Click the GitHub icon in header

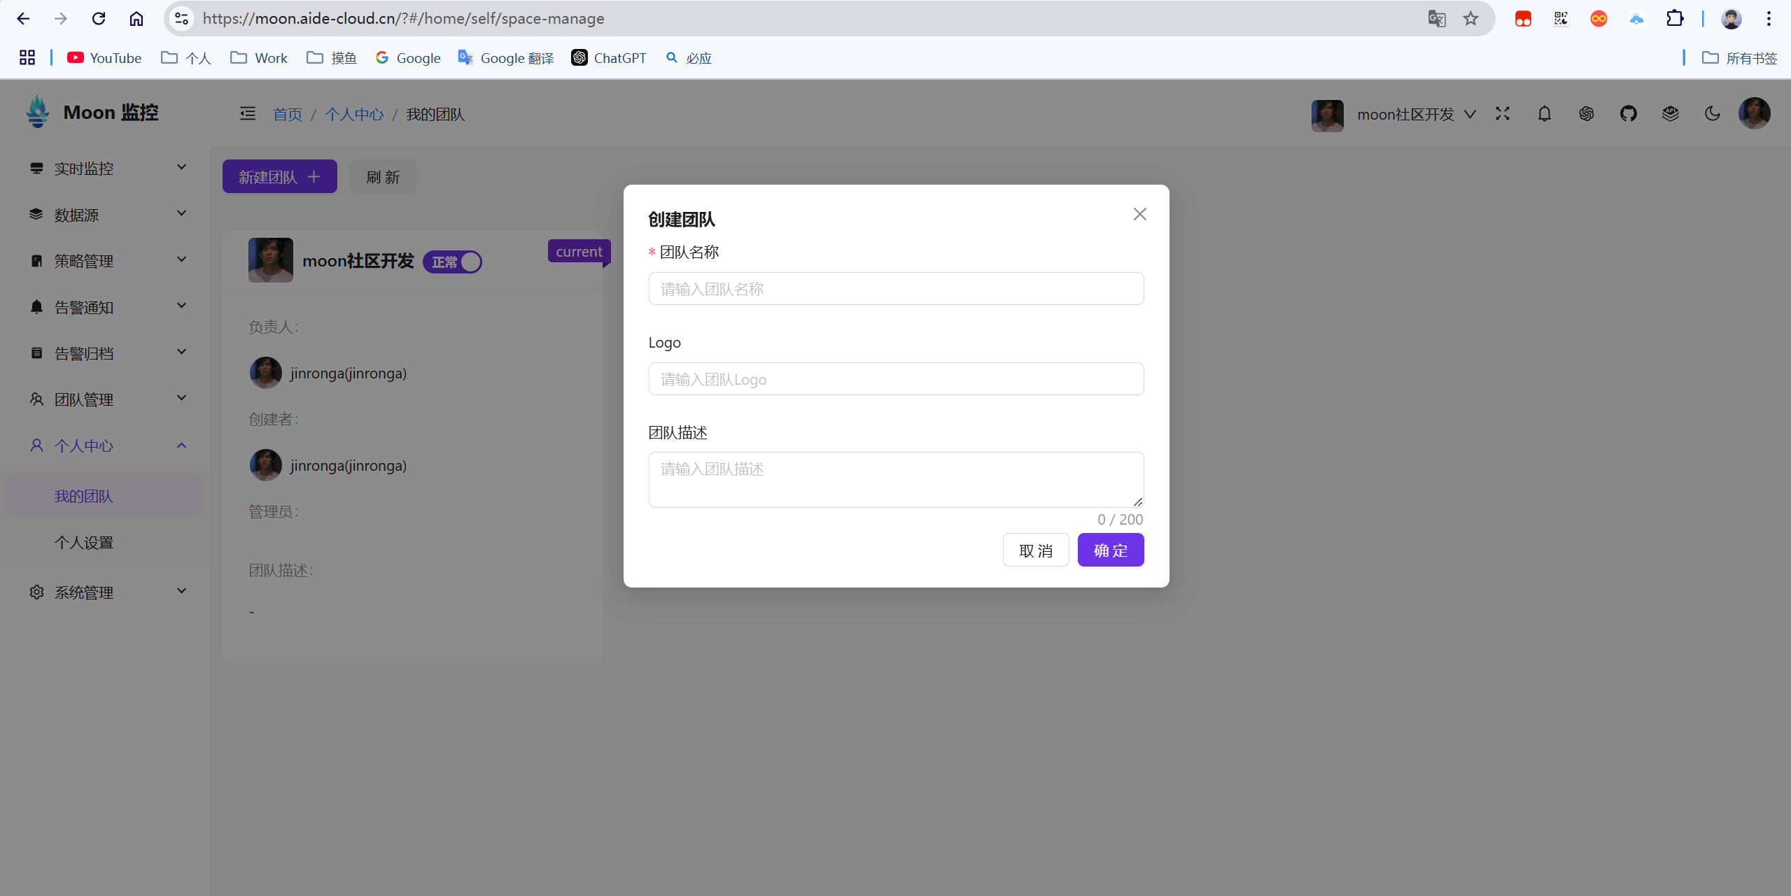[1629, 114]
